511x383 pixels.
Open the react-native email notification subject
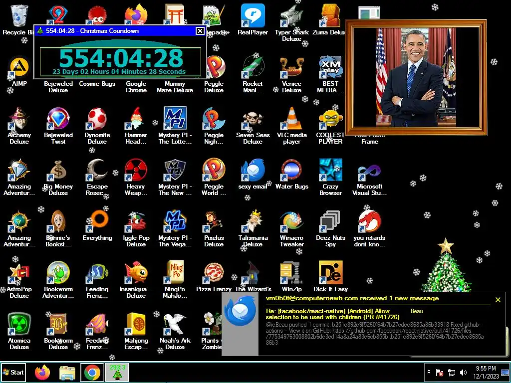(x=332, y=314)
